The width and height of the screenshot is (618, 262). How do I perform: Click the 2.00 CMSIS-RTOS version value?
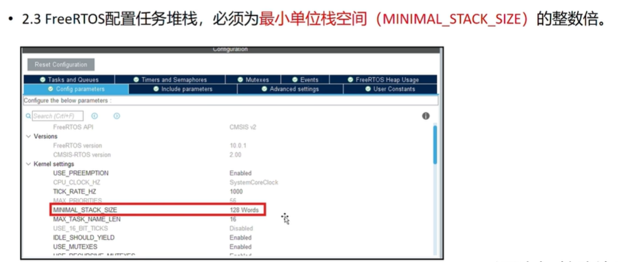pos(235,155)
